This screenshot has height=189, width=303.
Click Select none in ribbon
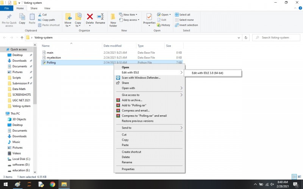tap(184, 20)
